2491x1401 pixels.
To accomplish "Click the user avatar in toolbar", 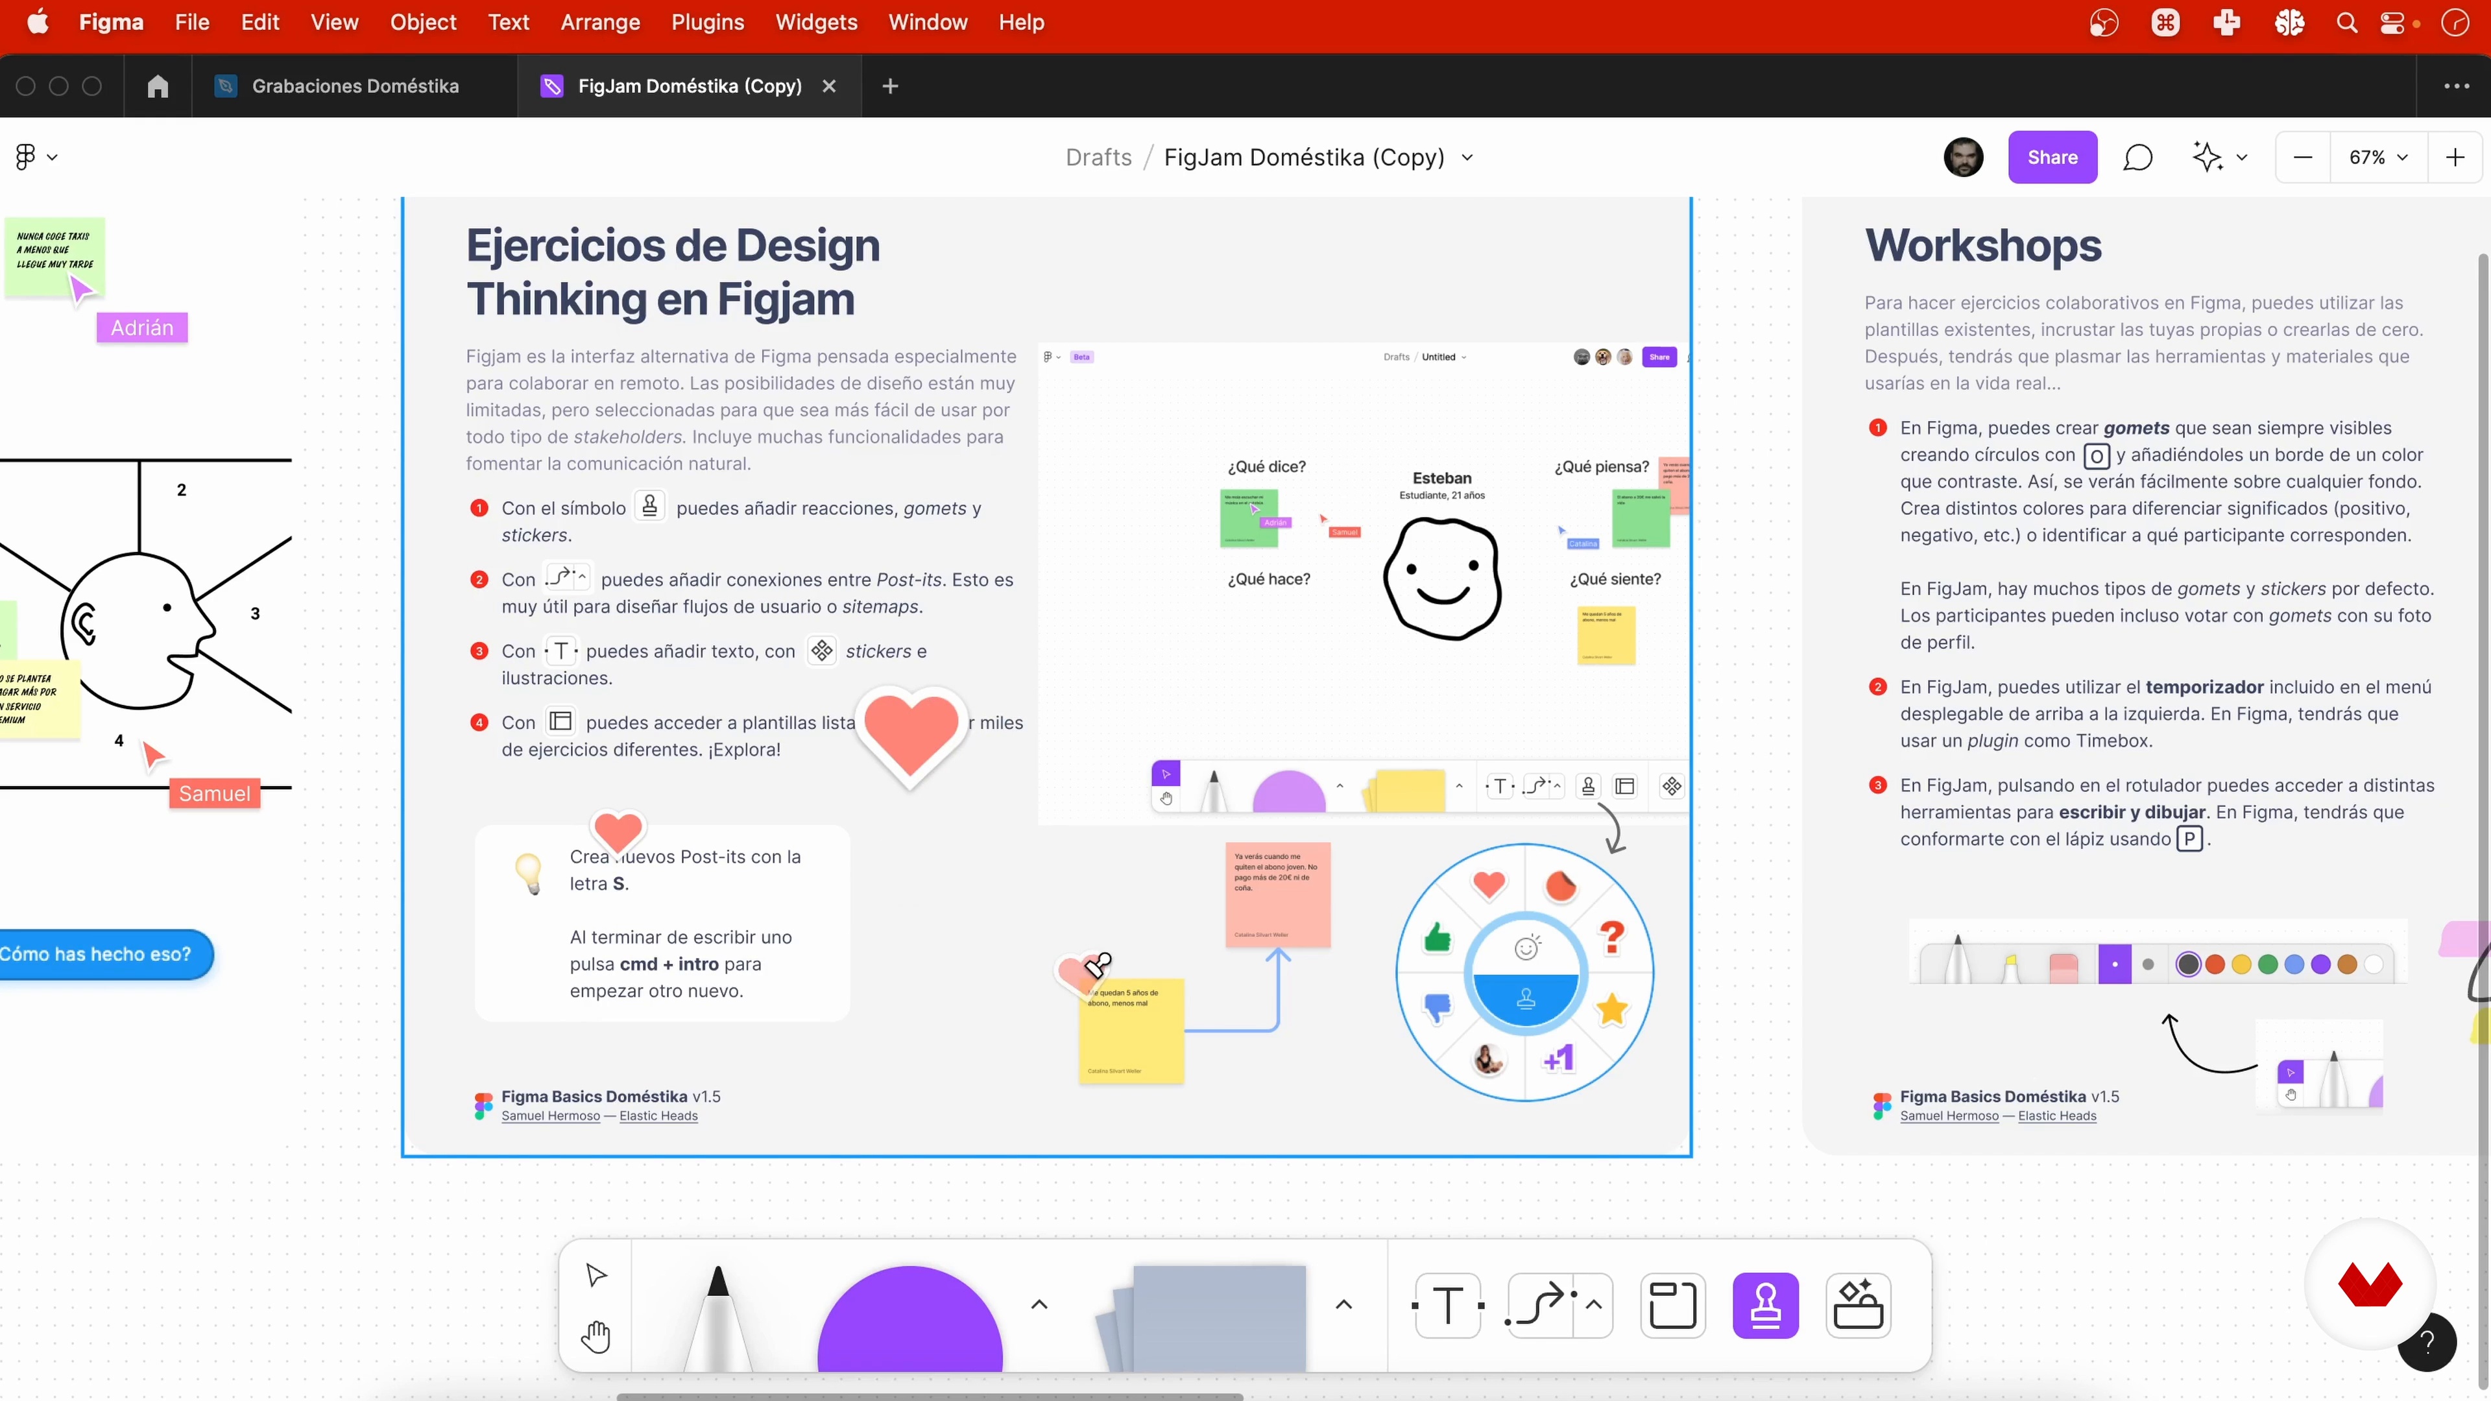I will [1963, 158].
